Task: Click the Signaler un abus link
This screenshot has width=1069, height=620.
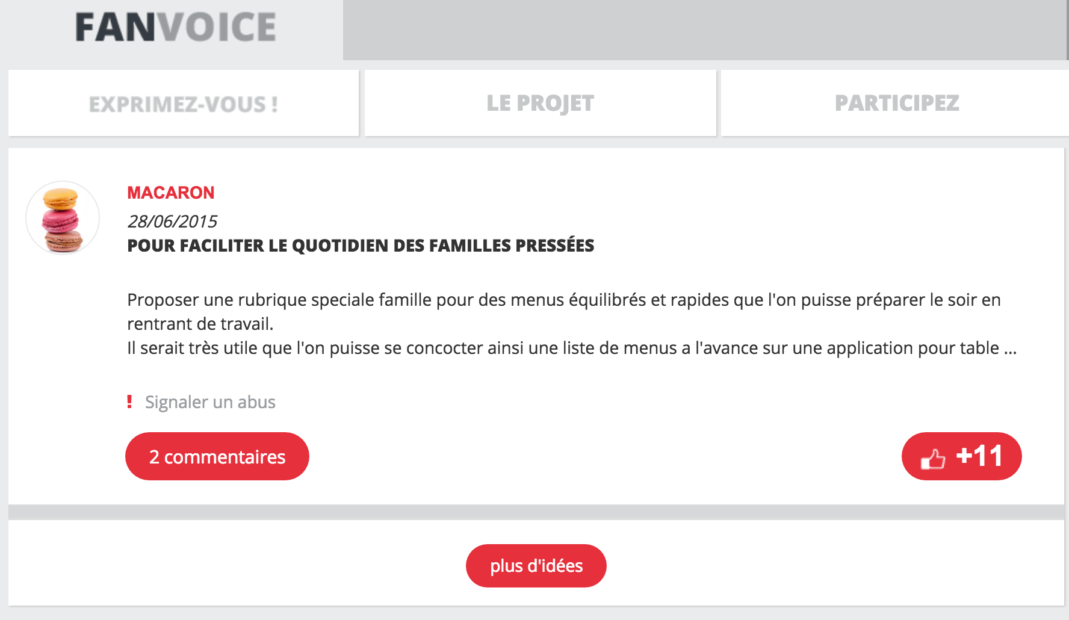Action: (x=210, y=402)
